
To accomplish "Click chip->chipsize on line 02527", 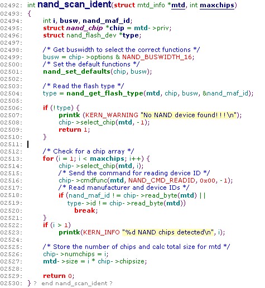I will click(121, 261).
